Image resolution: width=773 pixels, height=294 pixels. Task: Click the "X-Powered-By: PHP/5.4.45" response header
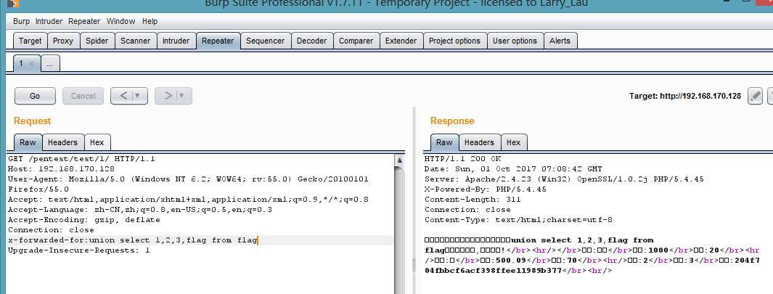[485, 189]
